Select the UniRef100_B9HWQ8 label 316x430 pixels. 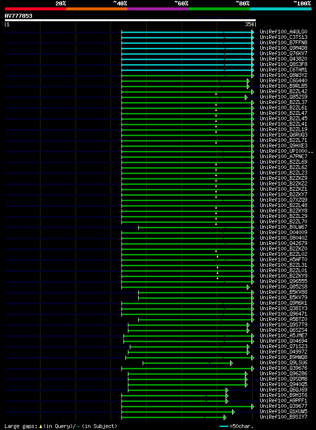[x=283, y=358]
